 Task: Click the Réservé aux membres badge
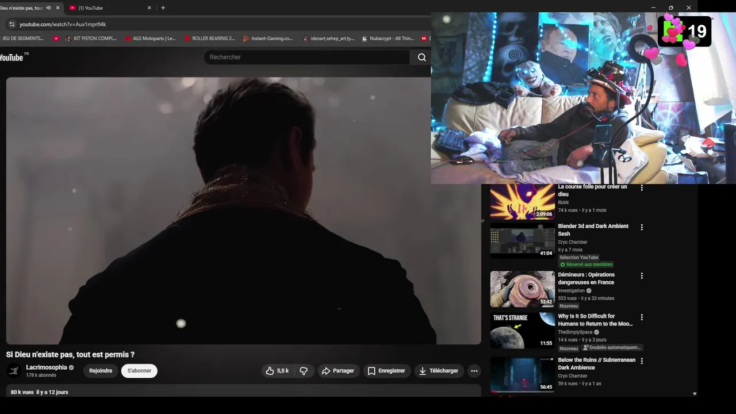point(586,264)
